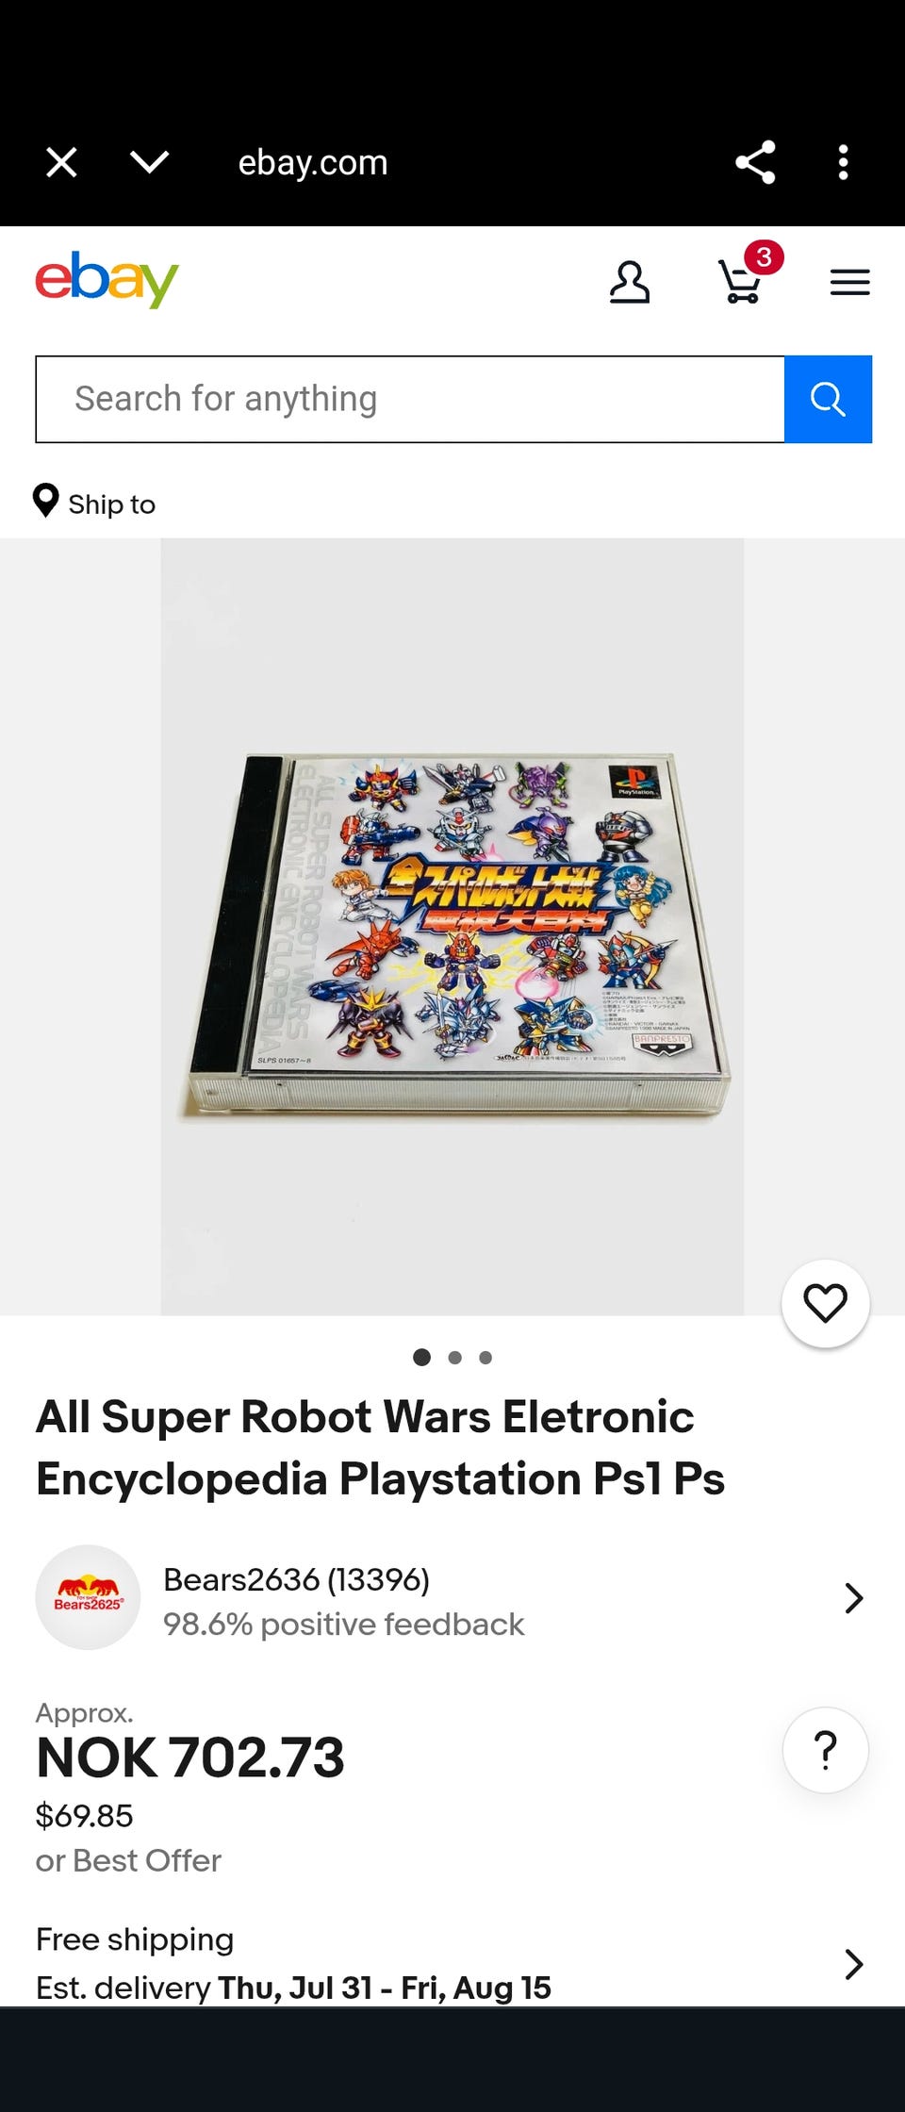
Task: Close the in-app browser with X icon
Action: [61, 162]
